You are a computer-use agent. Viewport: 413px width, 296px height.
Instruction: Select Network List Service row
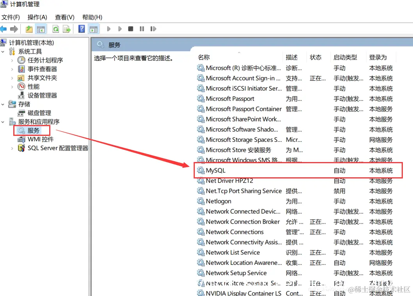coord(295,253)
